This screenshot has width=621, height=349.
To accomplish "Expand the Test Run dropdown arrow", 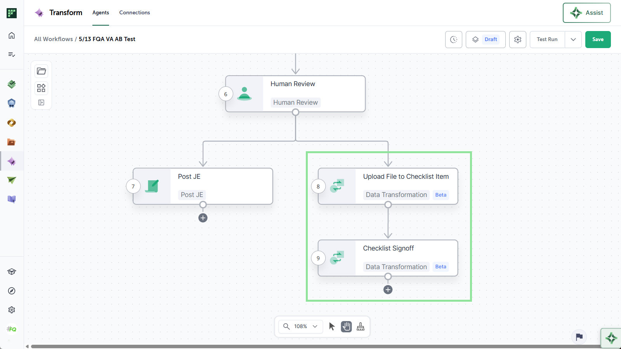I will (573, 40).
